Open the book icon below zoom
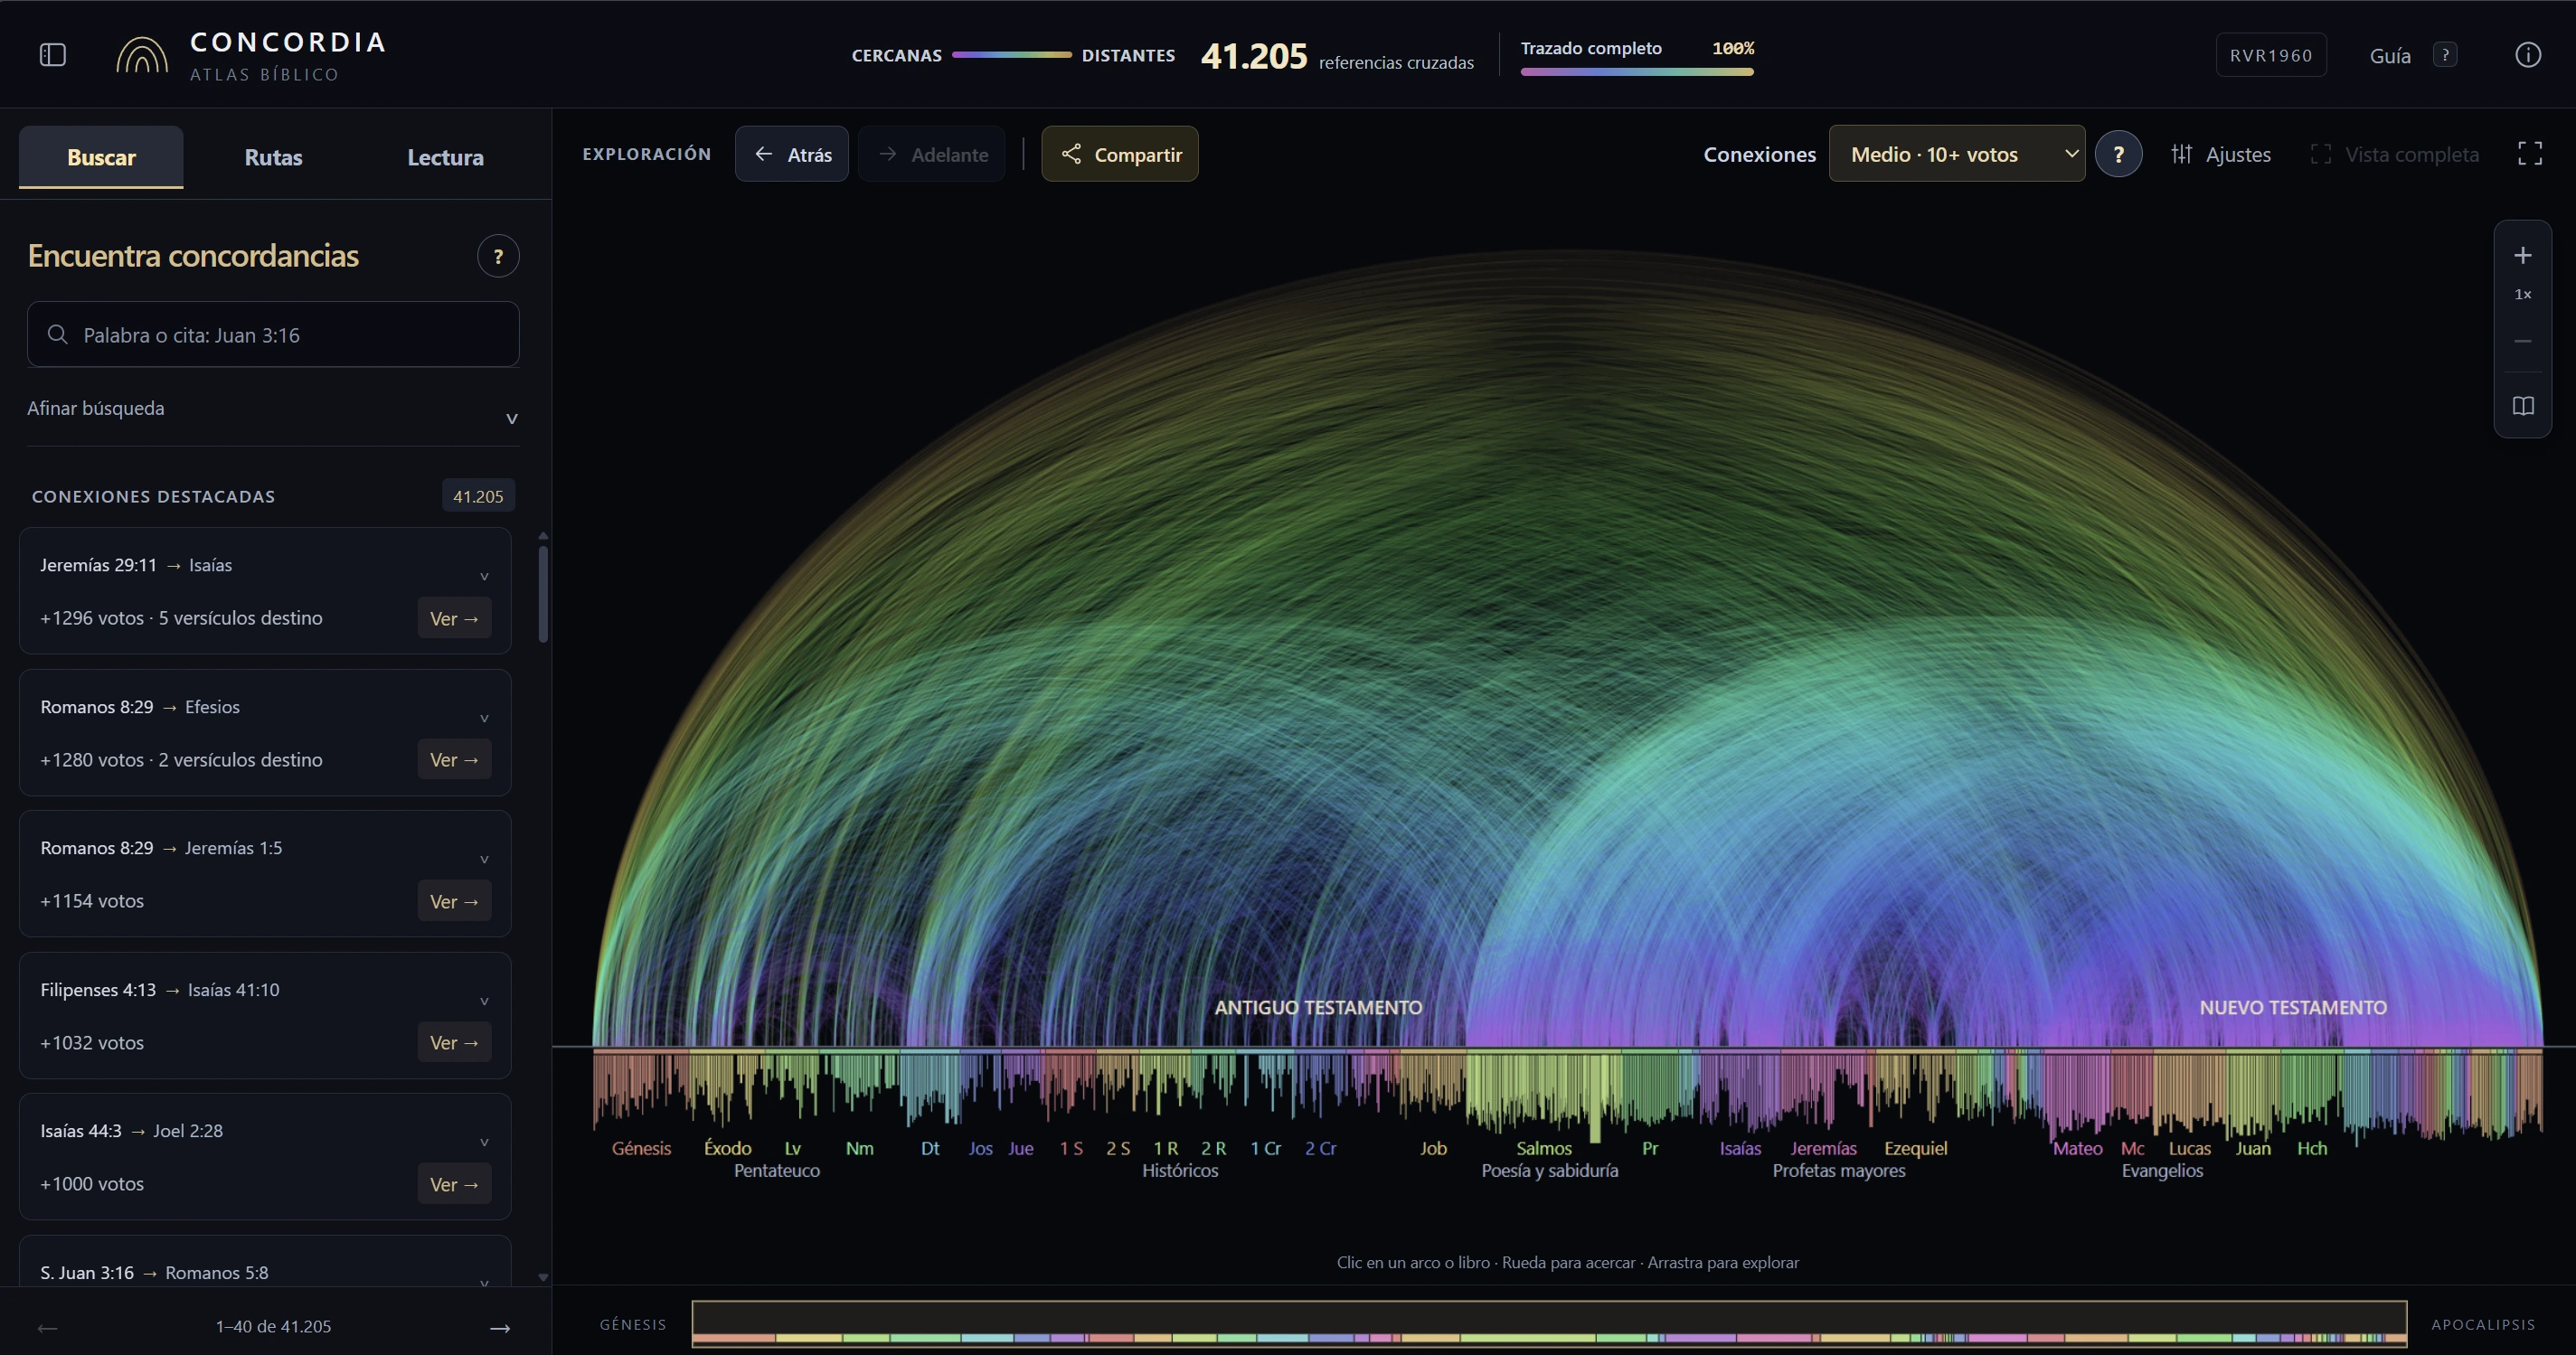 [2523, 405]
